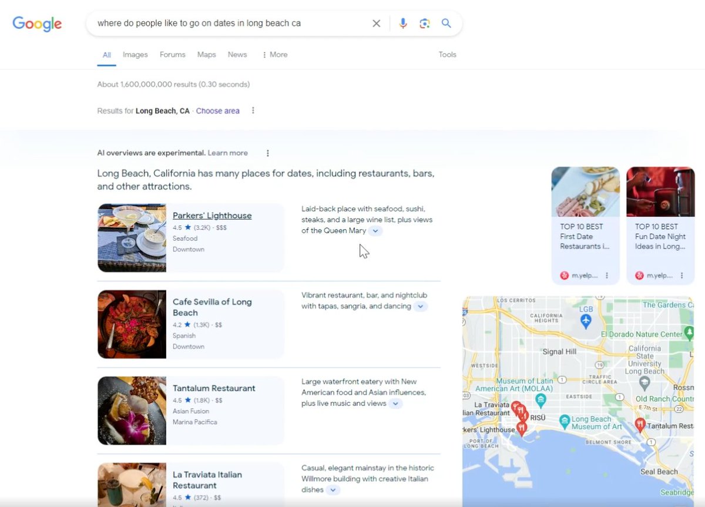Switch to News tab
705x507 pixels.
pyautogui.click(x=237, y=55)
